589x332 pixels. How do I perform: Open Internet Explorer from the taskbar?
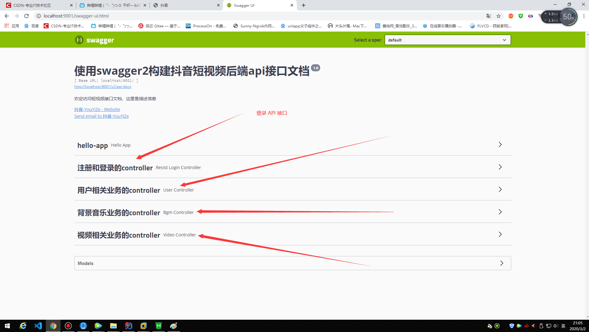(23, 326)
